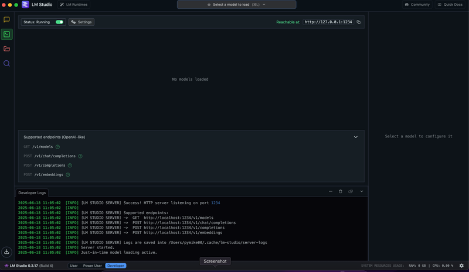Open Quick Docs
Image resolution: width=469 pixels, height=272 pixels.
(450, 5)
